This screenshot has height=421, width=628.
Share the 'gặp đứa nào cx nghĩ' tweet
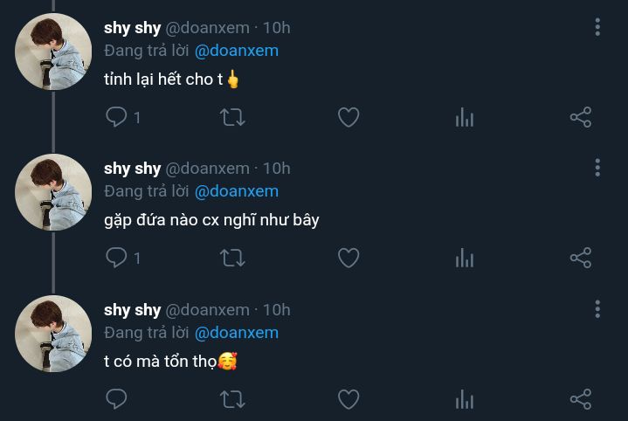[581, 258]
